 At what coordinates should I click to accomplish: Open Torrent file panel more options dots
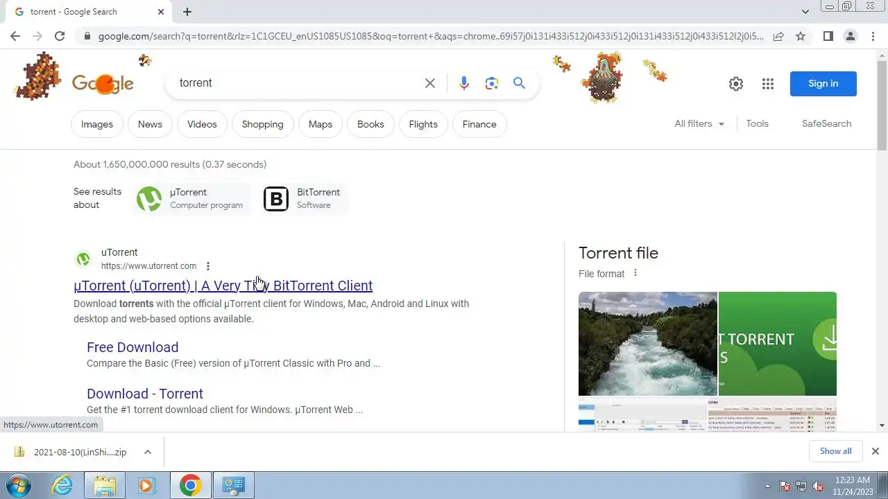635,273
